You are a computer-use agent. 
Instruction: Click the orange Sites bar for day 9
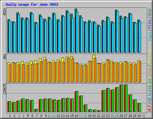tap(46, 71)
